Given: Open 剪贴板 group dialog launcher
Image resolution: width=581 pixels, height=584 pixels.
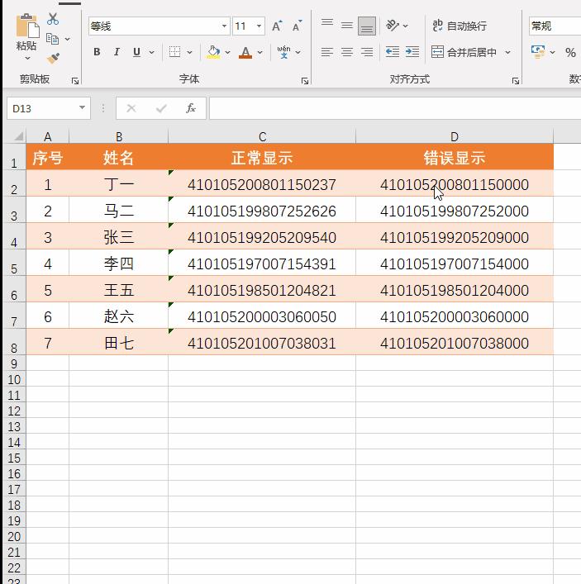Looking at the screenshot, I should (75, 81).
